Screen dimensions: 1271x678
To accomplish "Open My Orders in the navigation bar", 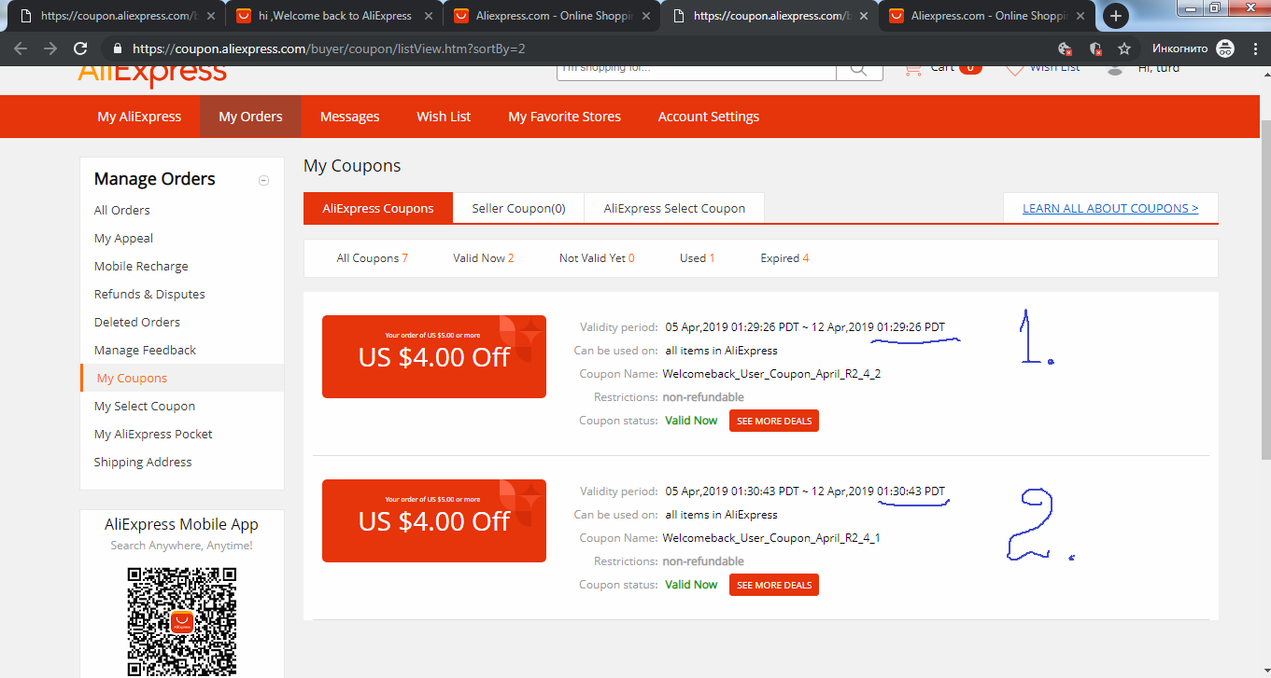I will [x=250, y=117].
